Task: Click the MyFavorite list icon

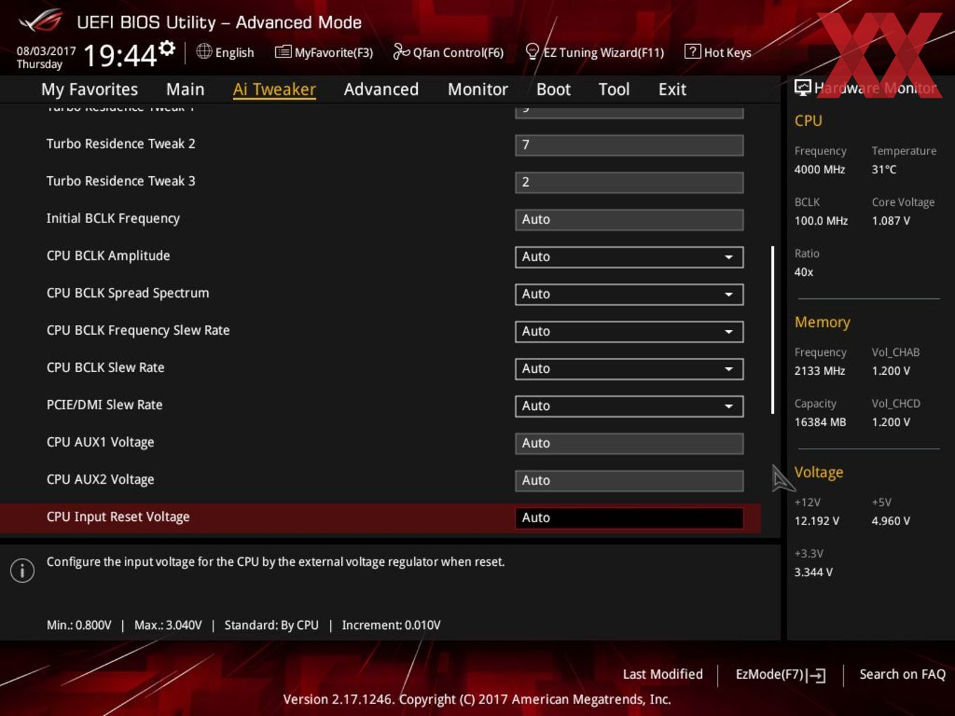Action: [x=283, y=52]
